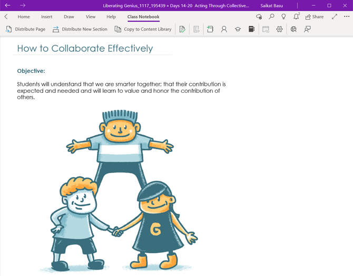The height and width of the screenshot is (276, 353).
Task: Click the grayed-out window link icon
Action: click(x=266, y=29)
